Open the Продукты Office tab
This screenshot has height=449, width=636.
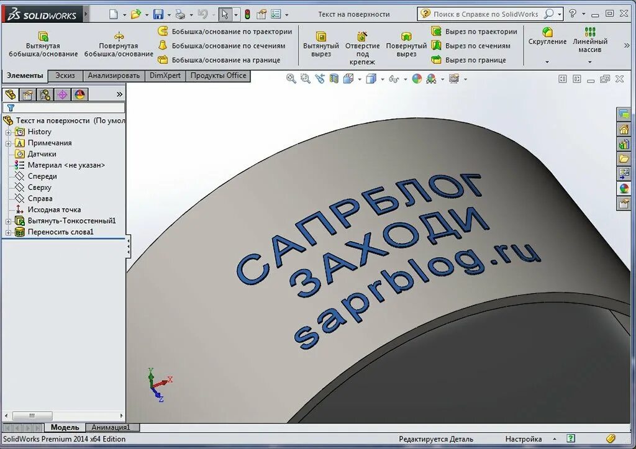coord(218,76)
